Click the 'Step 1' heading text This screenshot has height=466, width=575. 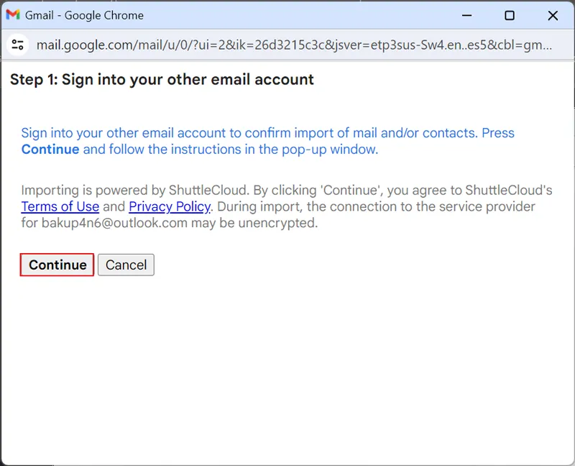[162, 79]
